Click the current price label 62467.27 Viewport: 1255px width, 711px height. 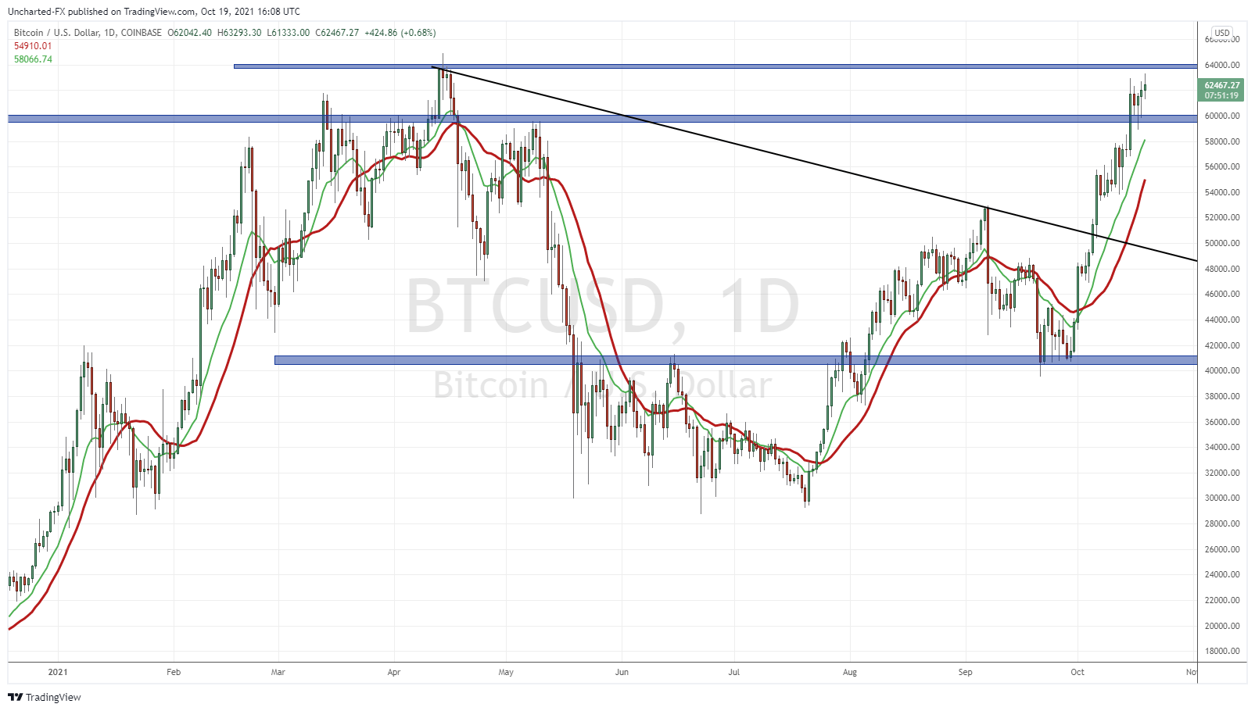[1221, 85]
